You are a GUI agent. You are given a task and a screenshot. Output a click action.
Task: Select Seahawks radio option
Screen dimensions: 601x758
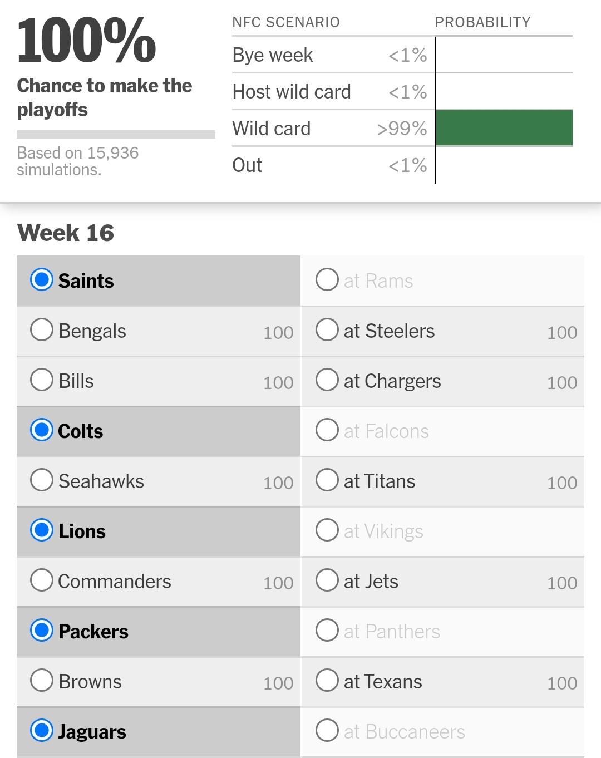[42, 480]
